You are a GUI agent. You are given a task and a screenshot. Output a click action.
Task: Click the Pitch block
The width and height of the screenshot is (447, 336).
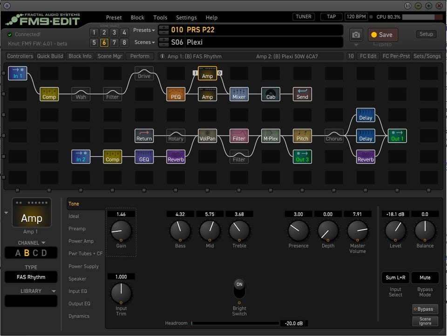[x=302, y=136]
